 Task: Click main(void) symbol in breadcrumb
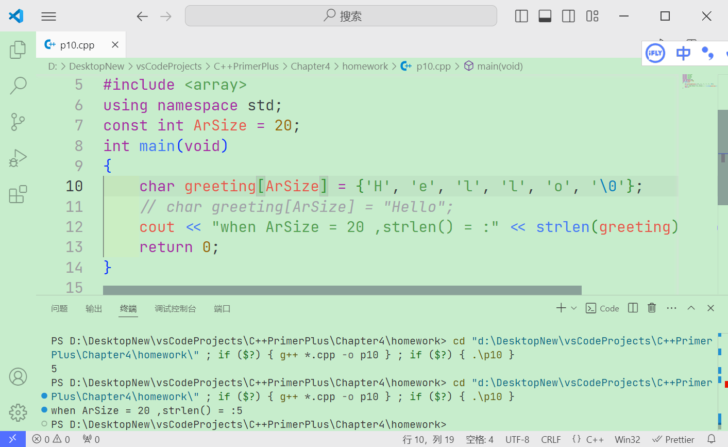[x=500, y=67]
